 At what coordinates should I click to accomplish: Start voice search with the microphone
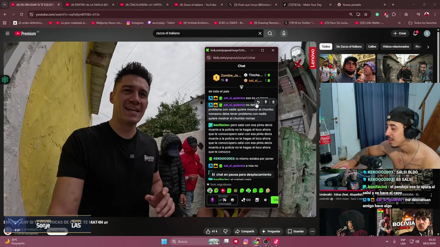pos(284,33)
